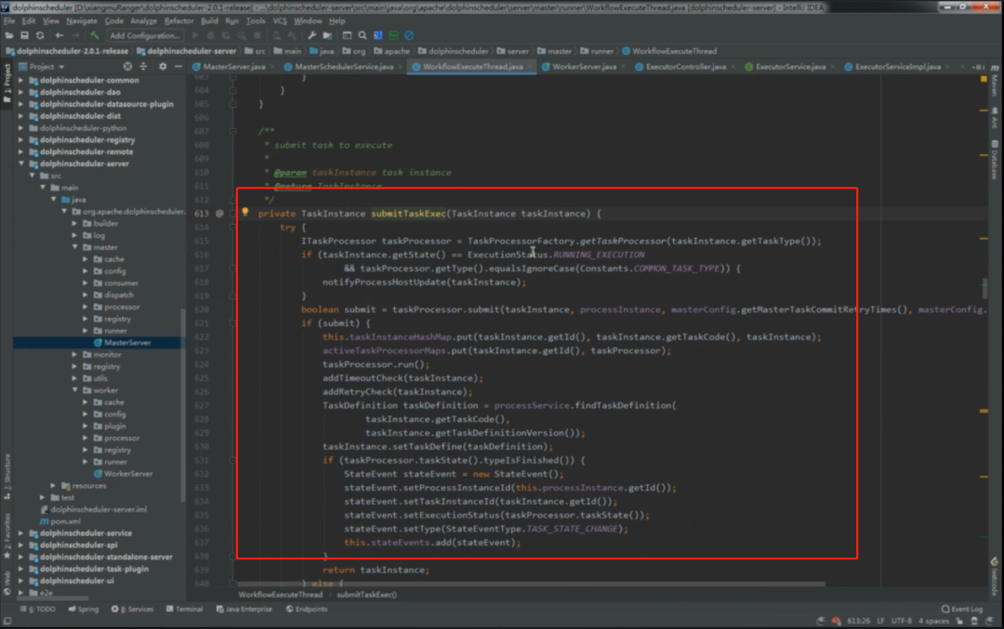Click UTF-8 encoding in status bar
1004x629 pixels.
pos(902,622)
